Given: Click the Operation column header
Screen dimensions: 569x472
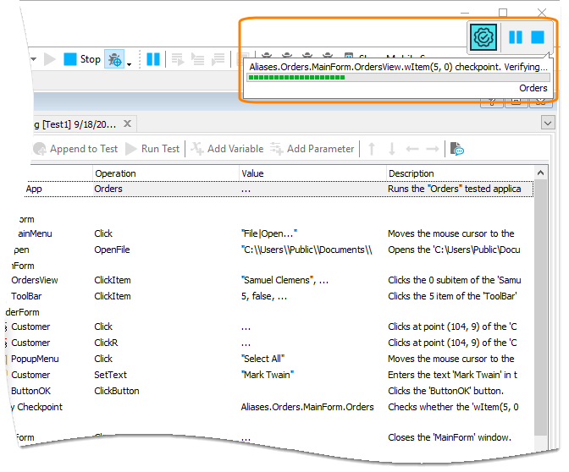Looking at the screenshot, I should tap(166, 173).
